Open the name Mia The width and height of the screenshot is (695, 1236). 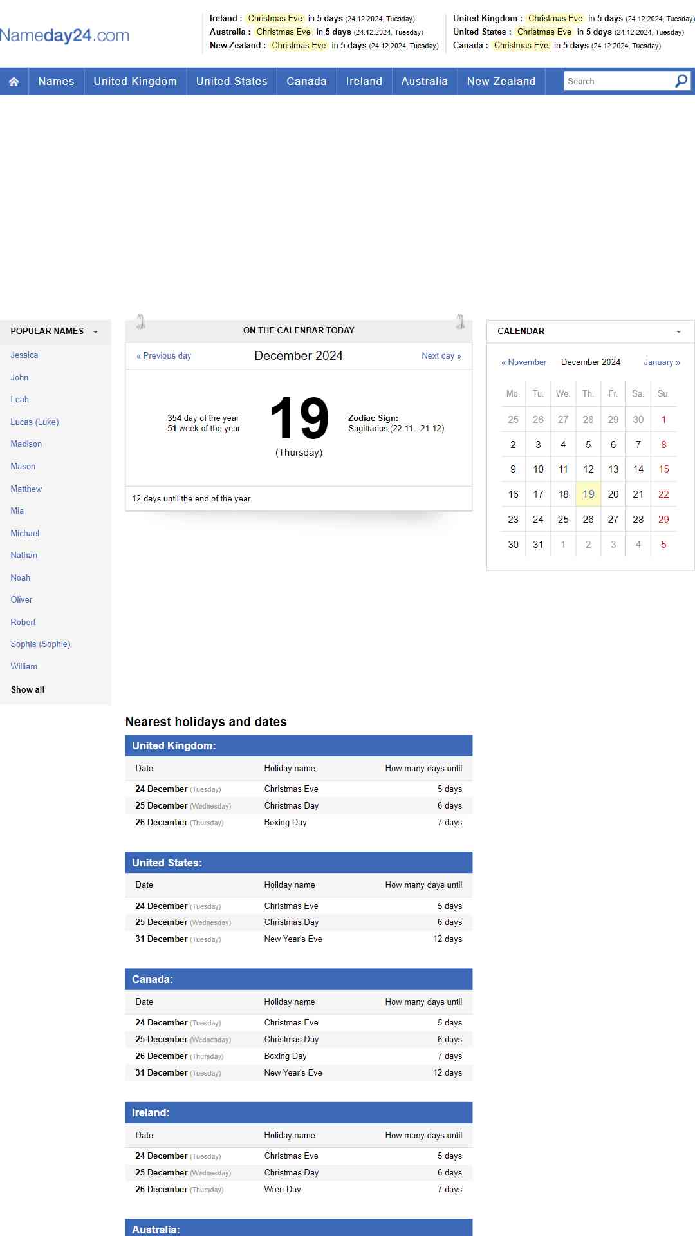click(x=17, y=511)
